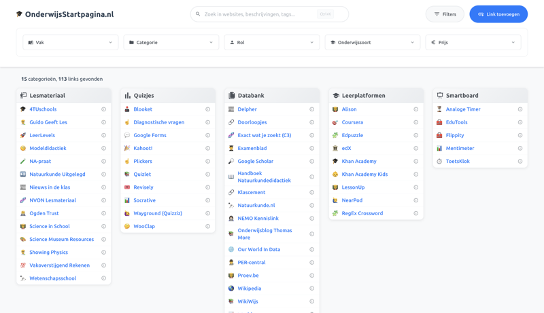544x313 pixels.
Task: Open the Revisely link
Action: 143,187
